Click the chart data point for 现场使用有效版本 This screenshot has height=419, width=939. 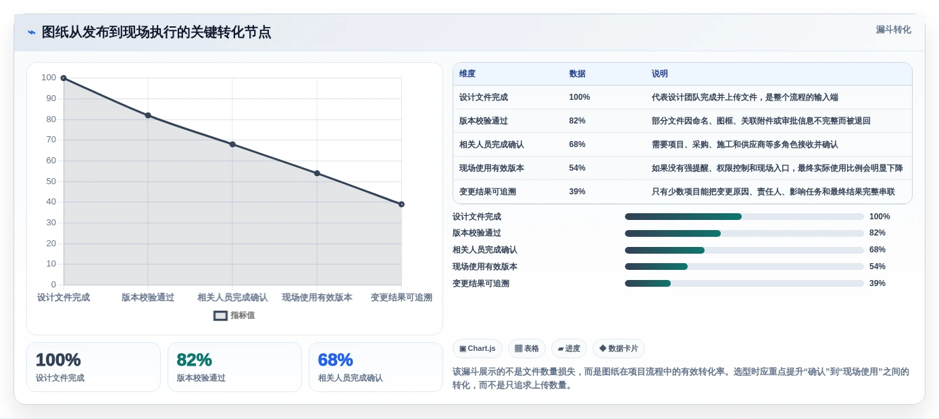click(317, 173)
